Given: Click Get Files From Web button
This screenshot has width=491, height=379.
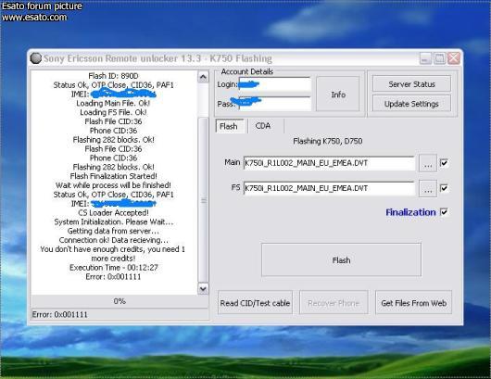Looking at the screenshot, I should point(414,303).
